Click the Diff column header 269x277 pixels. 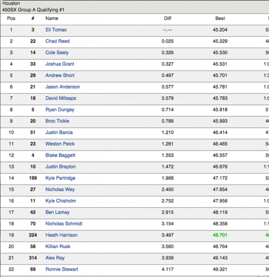pos(168,18)
